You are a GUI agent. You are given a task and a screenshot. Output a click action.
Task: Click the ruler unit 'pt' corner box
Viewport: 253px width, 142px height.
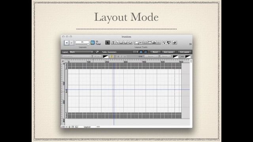point(63,61)
